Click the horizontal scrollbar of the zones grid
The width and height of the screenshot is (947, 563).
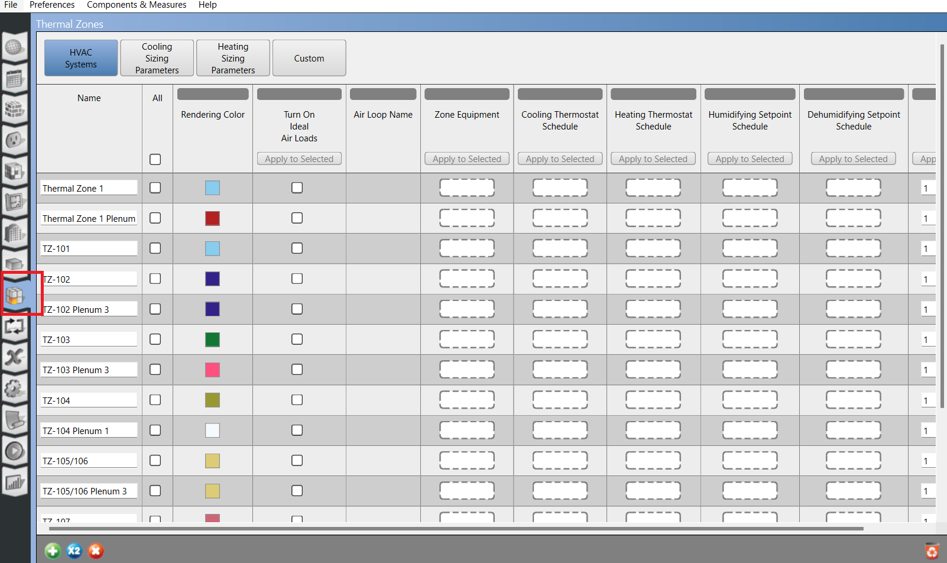click(x=456, y=528)
